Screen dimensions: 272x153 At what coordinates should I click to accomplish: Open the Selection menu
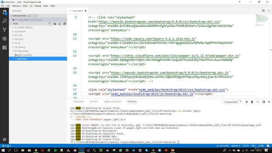point(17,6)
